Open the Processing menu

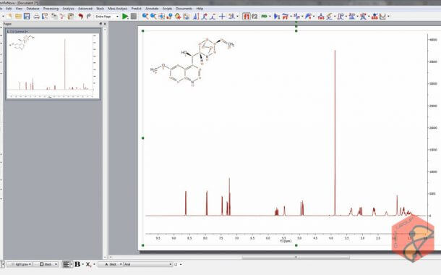point(51,9)
